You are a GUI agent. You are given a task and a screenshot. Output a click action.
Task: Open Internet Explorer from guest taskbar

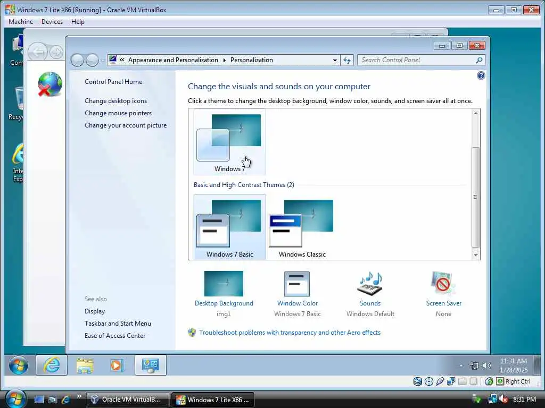click(x=52, y=365)
